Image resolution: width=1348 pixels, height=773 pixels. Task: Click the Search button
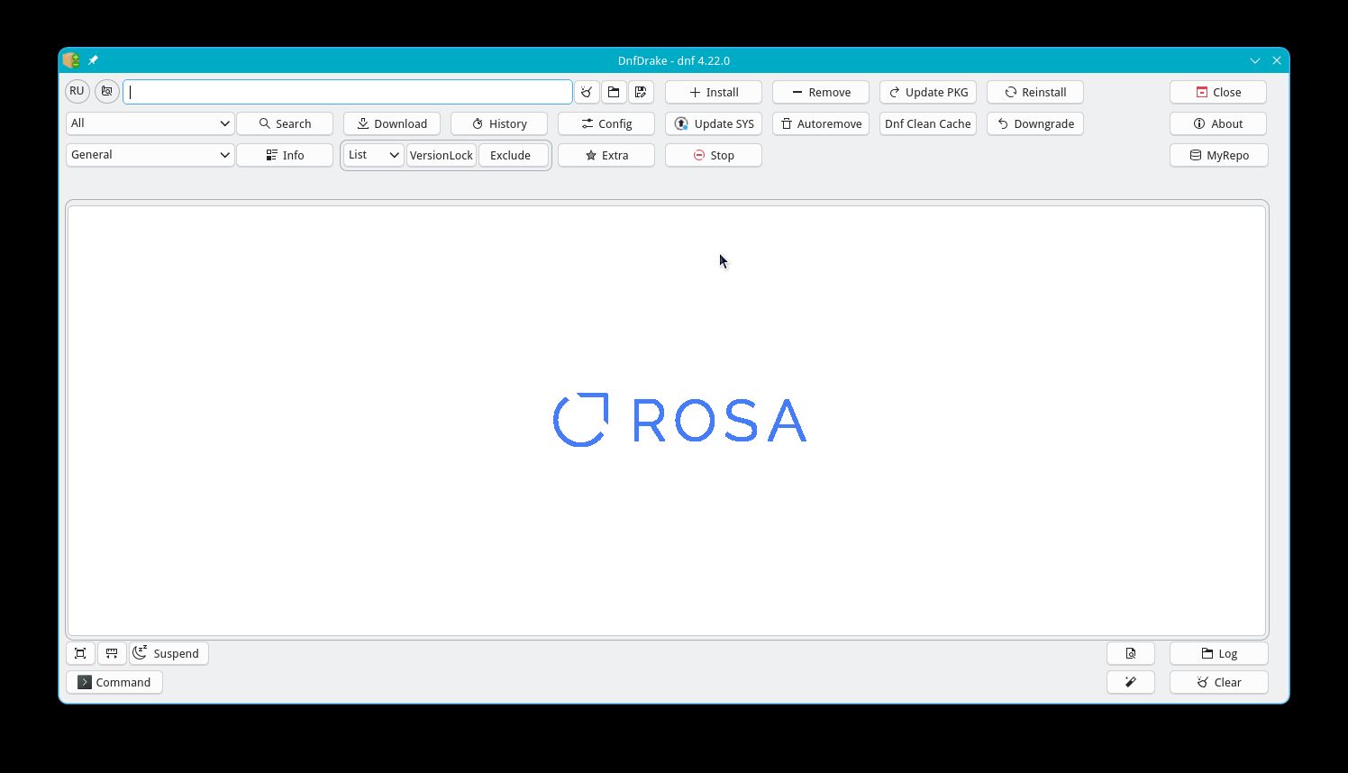pos(285,123)
